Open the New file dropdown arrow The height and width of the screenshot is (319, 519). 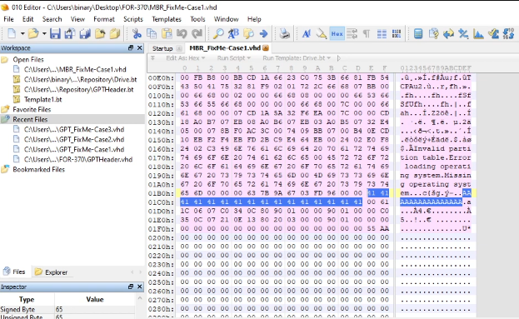pos(22,33)
